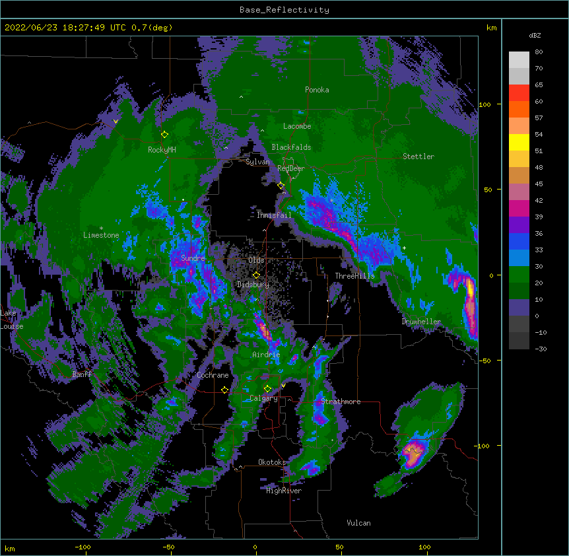
Task: Click the Lacombe town label
Action: (x=297, y=126)
